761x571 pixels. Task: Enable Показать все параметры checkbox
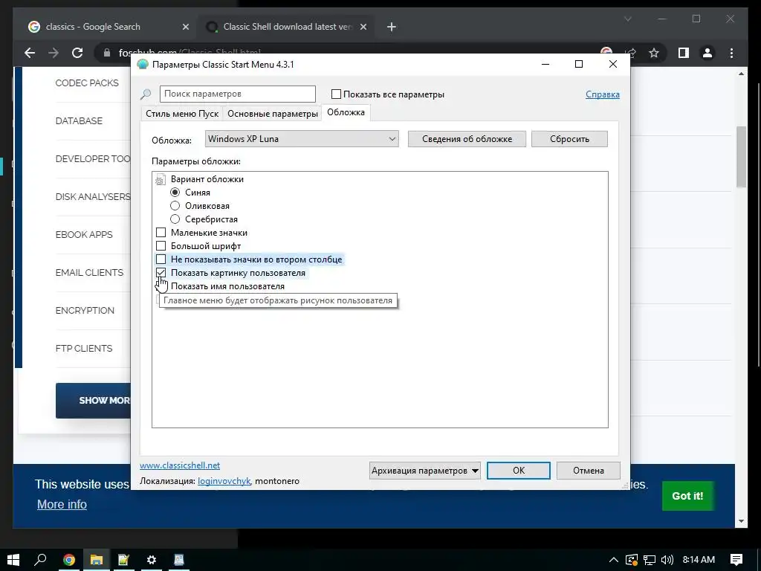pos(336,94)
